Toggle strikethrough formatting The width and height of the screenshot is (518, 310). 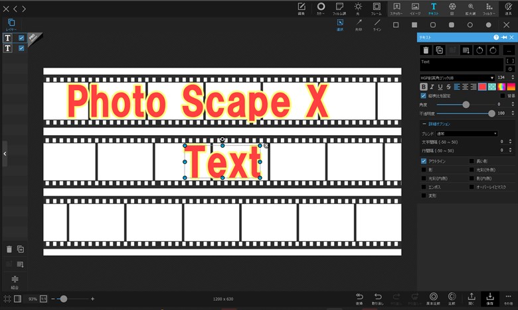(x=448, y=87)
